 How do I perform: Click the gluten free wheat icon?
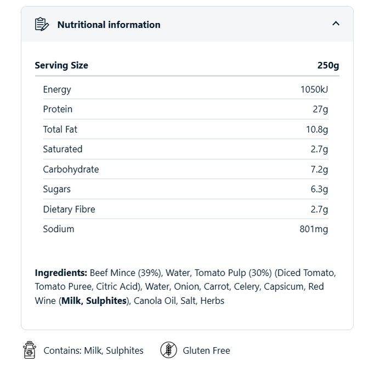pyautogui.click(x=168, y=350)
